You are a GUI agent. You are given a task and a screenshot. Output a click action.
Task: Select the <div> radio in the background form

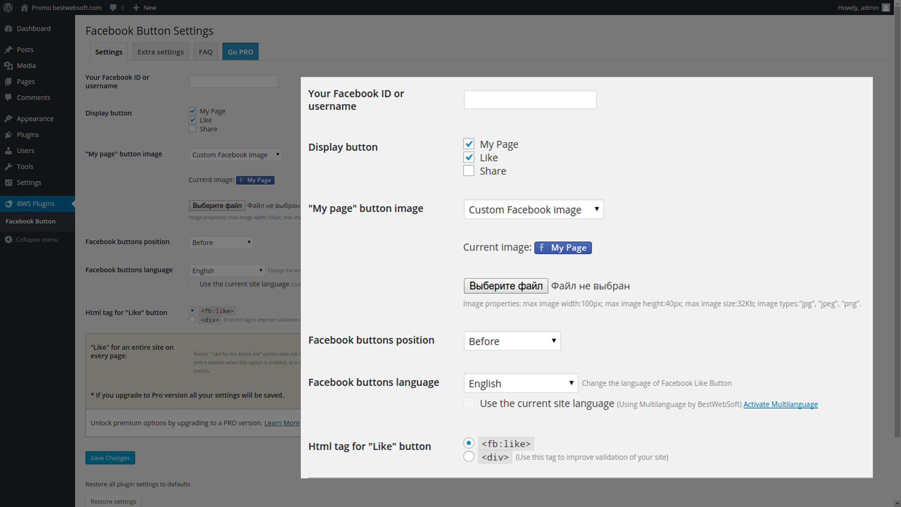click(x=192, y=319)
